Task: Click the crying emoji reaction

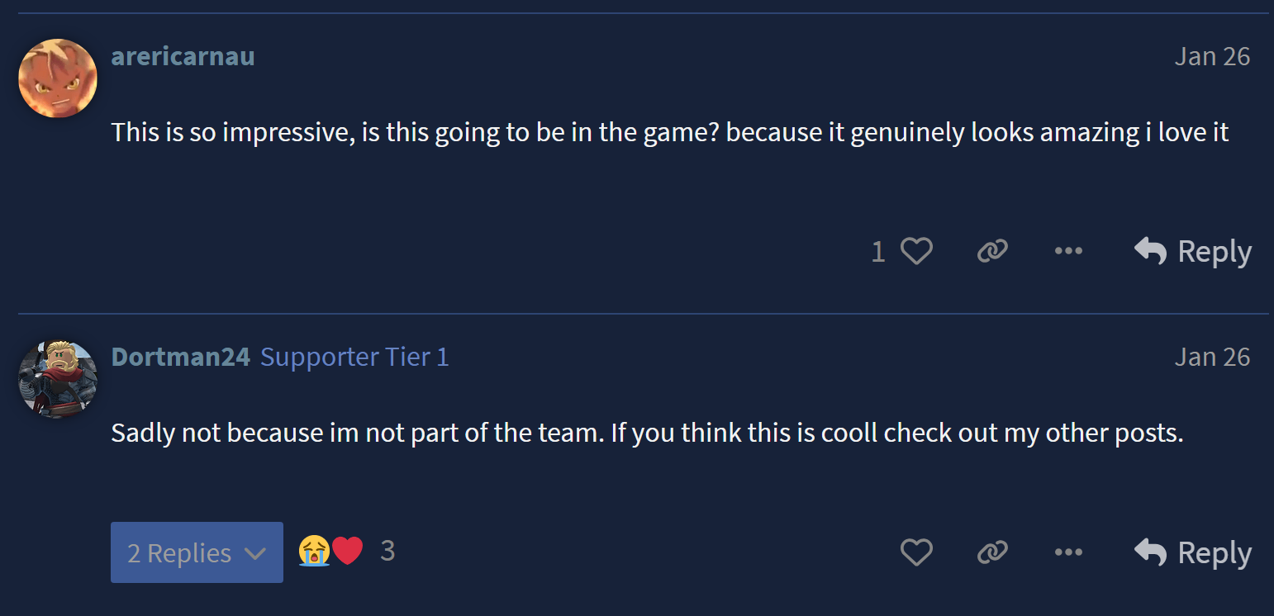Action: coord(314,551)
